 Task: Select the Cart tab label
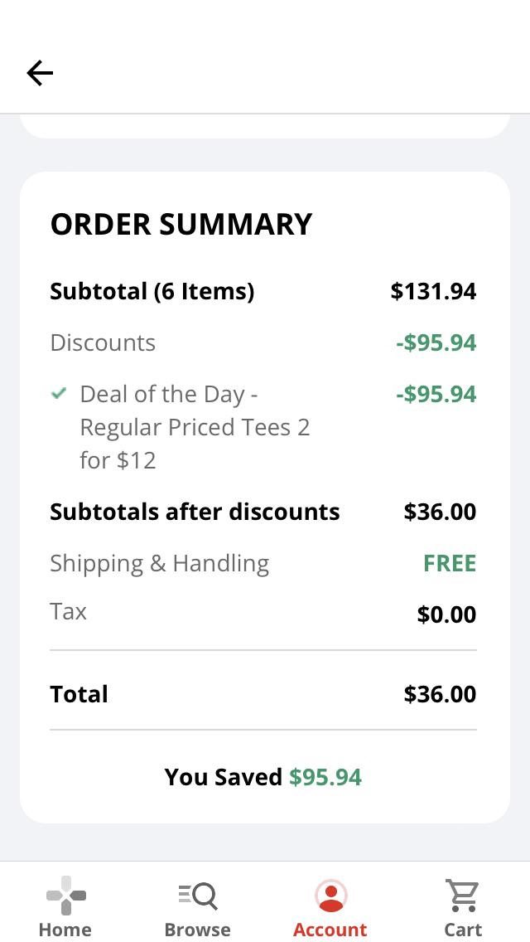pos(462,930)
